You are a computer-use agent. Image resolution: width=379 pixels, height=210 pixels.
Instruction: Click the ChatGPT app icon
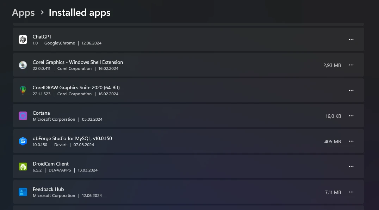[x=23, y=40]
